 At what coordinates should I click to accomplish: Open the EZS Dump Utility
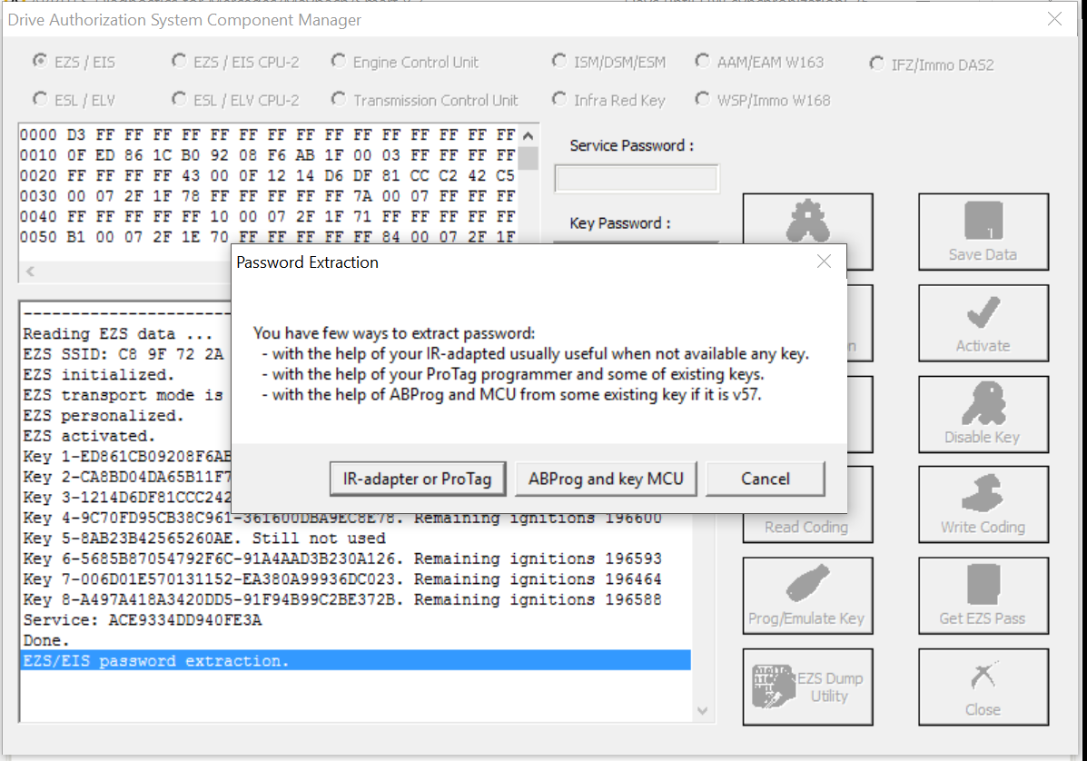click(807, 687)
